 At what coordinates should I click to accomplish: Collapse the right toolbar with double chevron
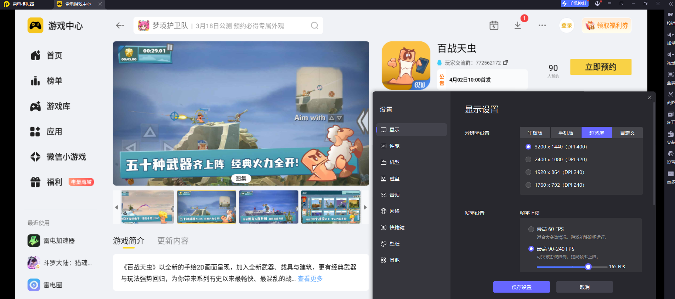pyautogui.click(x=670, y=4)
